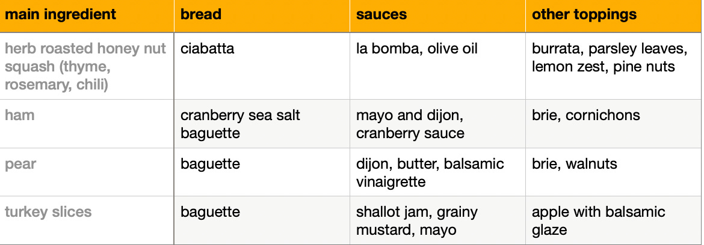Select the shallot jam, grainy mustard, mayo cell
Screen dimensions: 704x245
click(x=438, y=220)
